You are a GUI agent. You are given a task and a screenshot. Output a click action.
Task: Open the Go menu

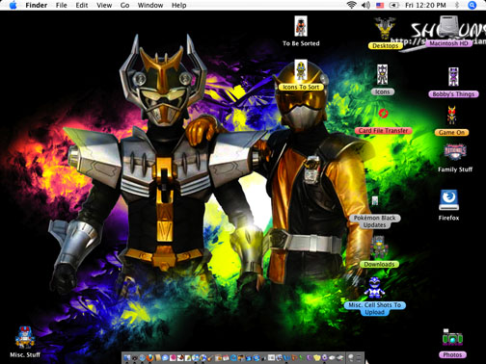(124, 5)
